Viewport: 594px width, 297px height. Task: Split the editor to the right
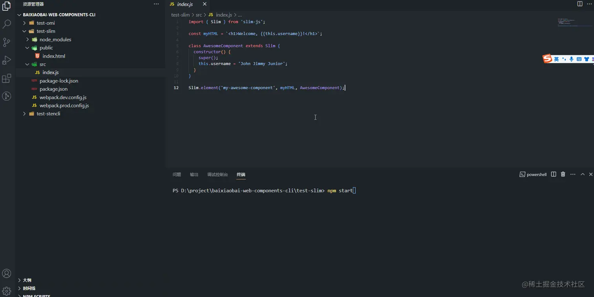coord(580,4)
